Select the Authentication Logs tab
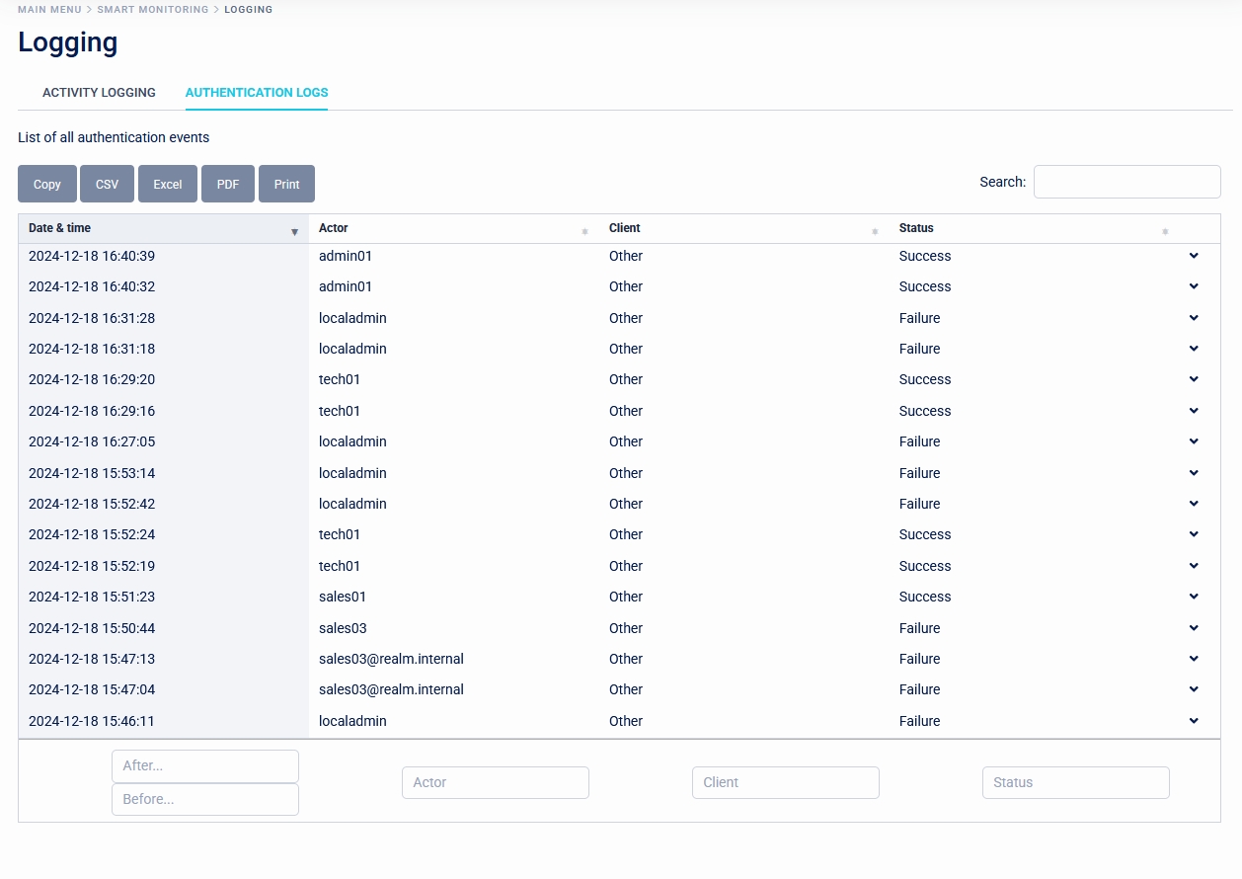 tap(256, 92)
